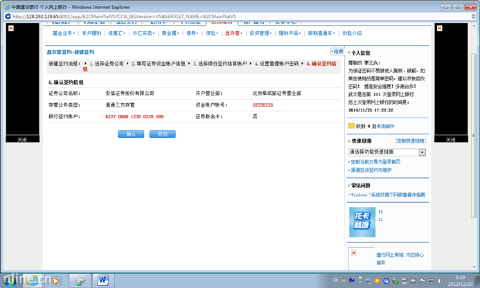Image resolution: width=480 pixels, height=288 pixels.
Task: Open Windows 7系统环境下网银盾操作指南 link
Action: (388, 195)
